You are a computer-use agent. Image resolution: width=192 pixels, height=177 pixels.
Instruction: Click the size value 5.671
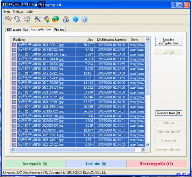point(89,140)
